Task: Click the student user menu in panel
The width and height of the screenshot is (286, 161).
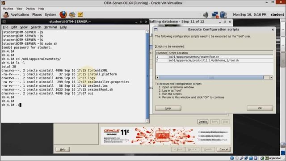Action: click(277, 14)
